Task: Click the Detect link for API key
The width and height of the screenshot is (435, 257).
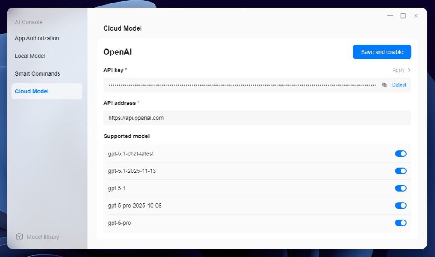Action: [x=399, y=85]
